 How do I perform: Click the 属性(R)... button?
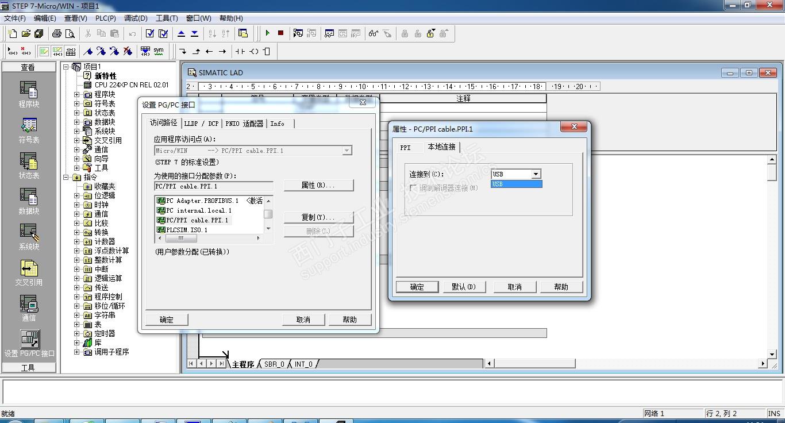[318, 185]
